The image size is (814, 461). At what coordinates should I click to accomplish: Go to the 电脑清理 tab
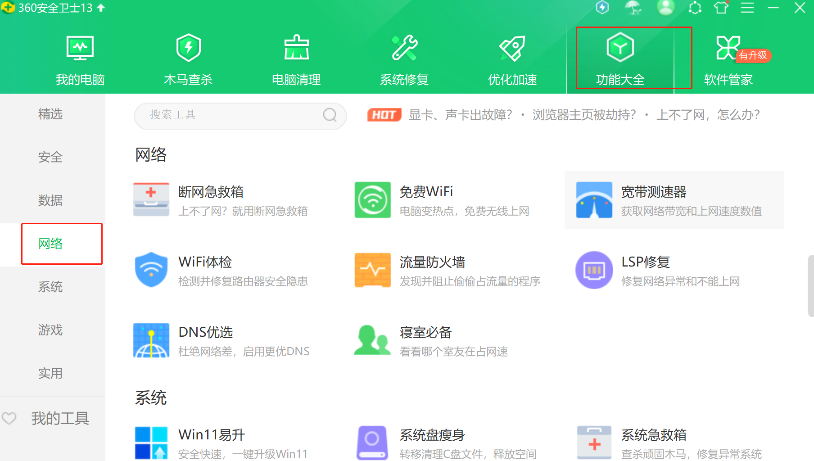click(296, 60)
